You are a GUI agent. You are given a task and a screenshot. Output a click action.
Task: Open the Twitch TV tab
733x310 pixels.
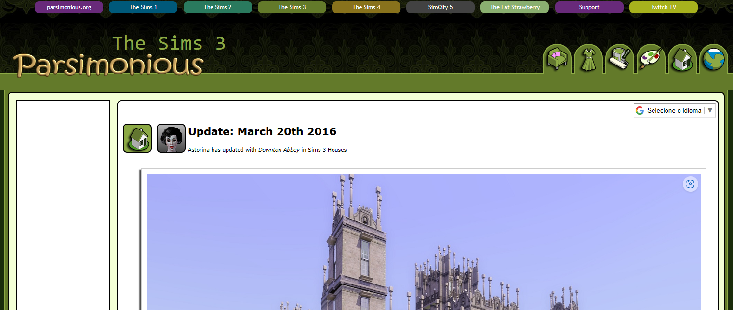pos(664,7)
